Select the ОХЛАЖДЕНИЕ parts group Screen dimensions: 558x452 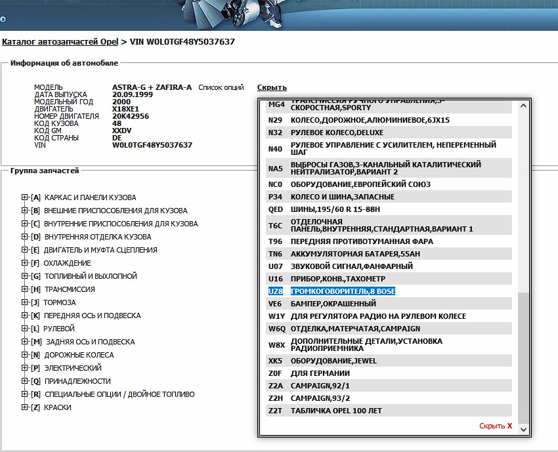tap(67, 263)
